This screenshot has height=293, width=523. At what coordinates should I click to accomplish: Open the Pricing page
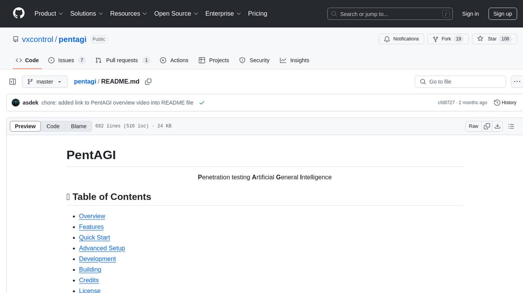pos(258,13)
